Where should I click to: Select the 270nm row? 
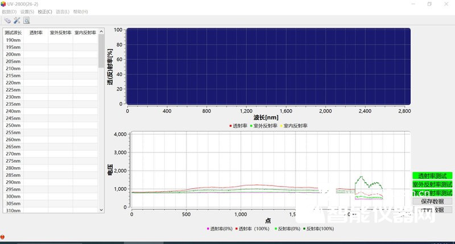[x=51, y=154]
